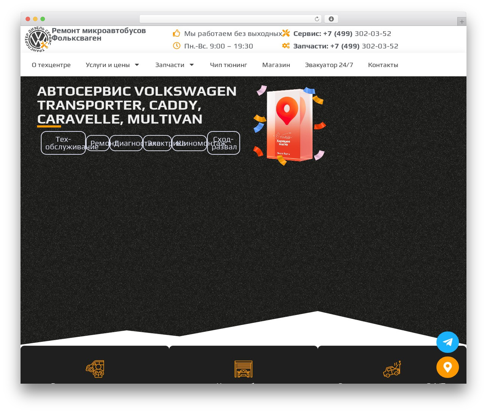
Task: Reload the page in the browser address bar
Action: click(x=317, y=19)
